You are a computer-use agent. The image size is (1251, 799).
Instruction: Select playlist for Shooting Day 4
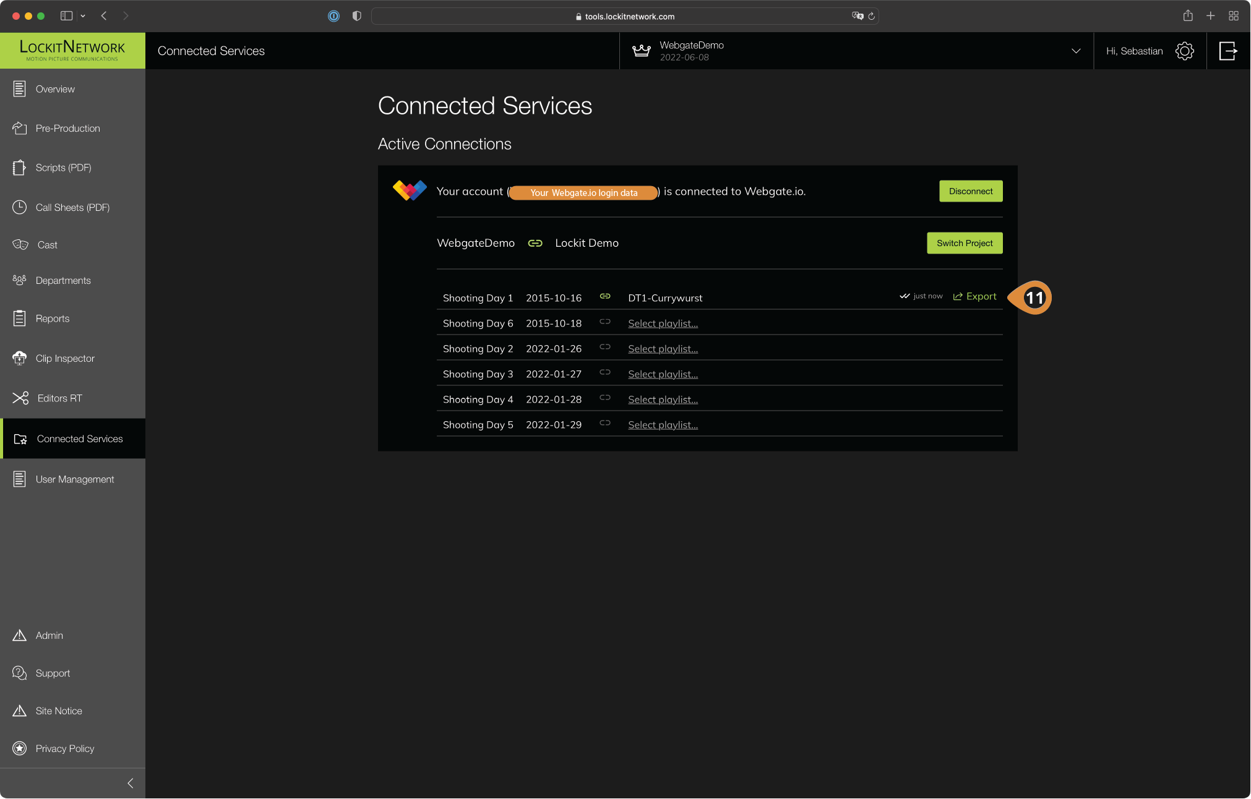663,399
